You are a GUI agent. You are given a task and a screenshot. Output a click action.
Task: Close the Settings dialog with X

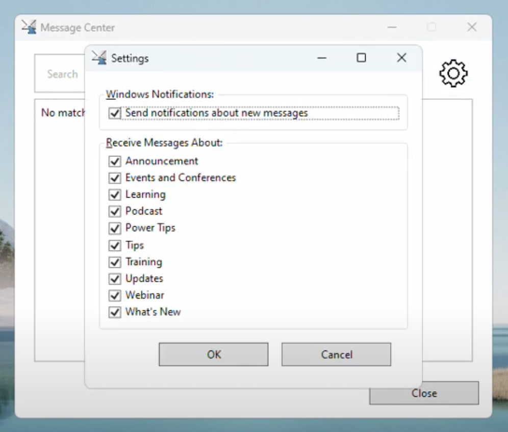(401, 58)
